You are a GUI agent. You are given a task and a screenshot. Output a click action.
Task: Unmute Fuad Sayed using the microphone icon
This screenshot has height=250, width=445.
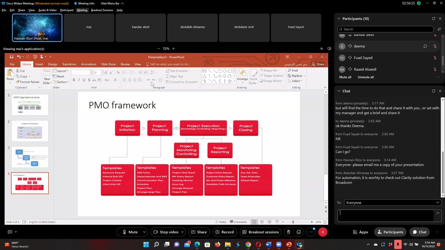click(435, 58)
